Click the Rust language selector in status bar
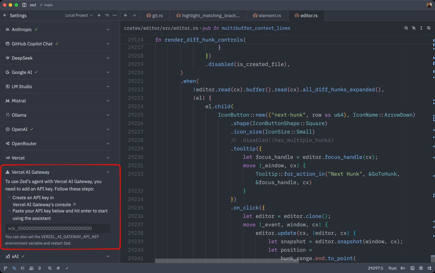This screenshot has width=435, height=273. click(x=392, y=268)
